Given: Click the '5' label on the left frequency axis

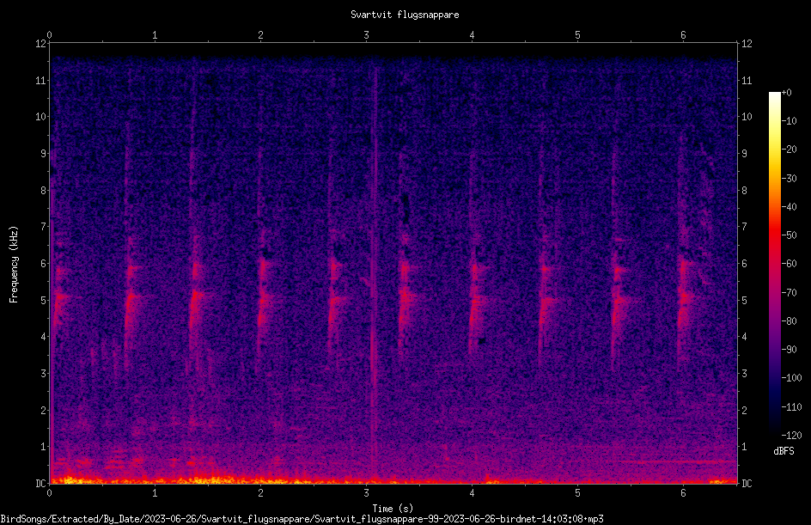Looking at the screenshot, I should coord(44,300).
